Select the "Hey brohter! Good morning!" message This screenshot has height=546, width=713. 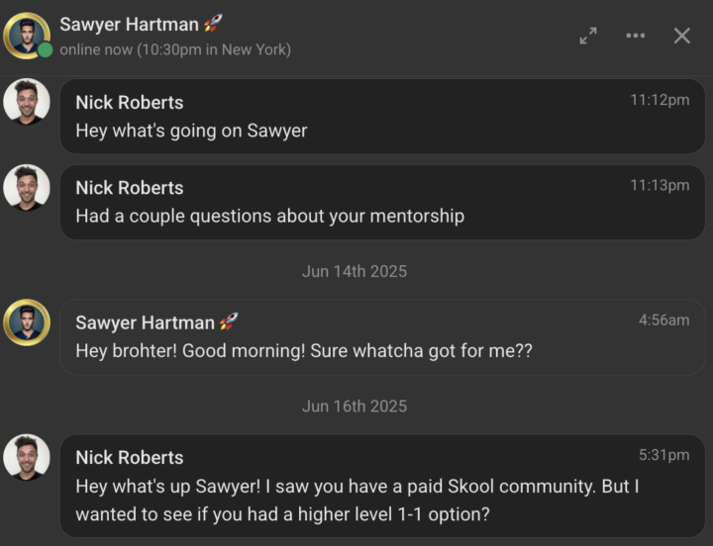[x=303, y=351]
